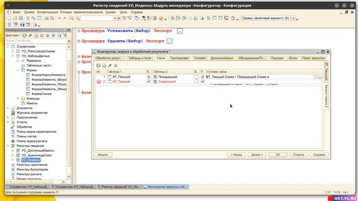
Task: Toggle the custom condition checkbox in row 2
Action: (x=202, y=82)
